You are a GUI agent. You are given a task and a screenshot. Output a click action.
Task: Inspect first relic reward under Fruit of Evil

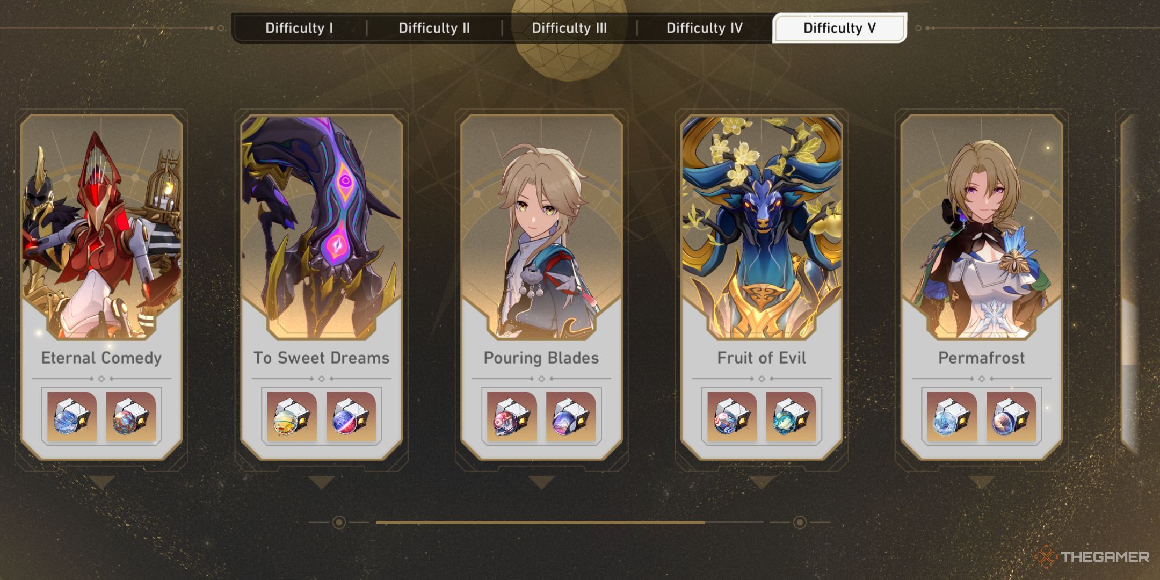coord(732,416)
